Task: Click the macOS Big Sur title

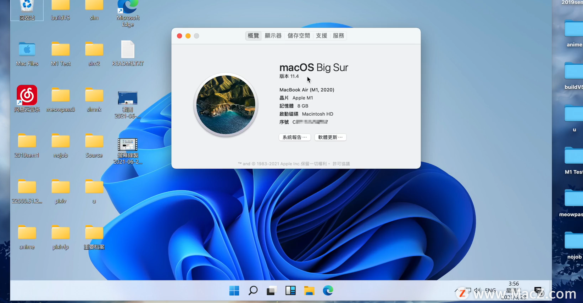Action: [x=314, y=67]
